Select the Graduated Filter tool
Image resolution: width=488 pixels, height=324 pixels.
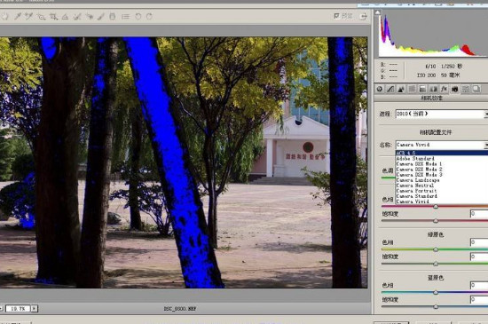click(x=113, y=17)
